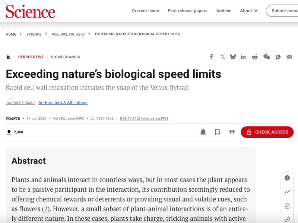The width and height of the screenshot is (298, 223).
Task: Open article info sidebar icon
Action: coord(287,178)
